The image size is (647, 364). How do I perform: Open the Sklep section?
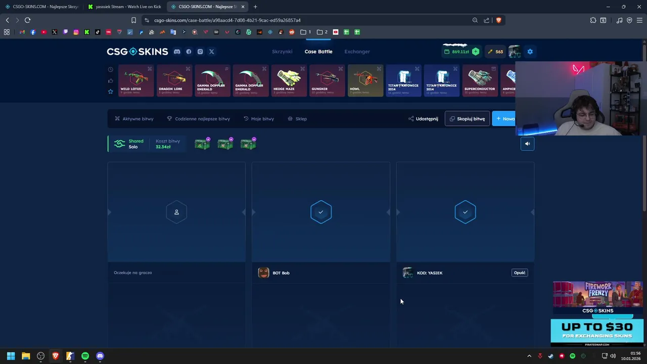297,119
